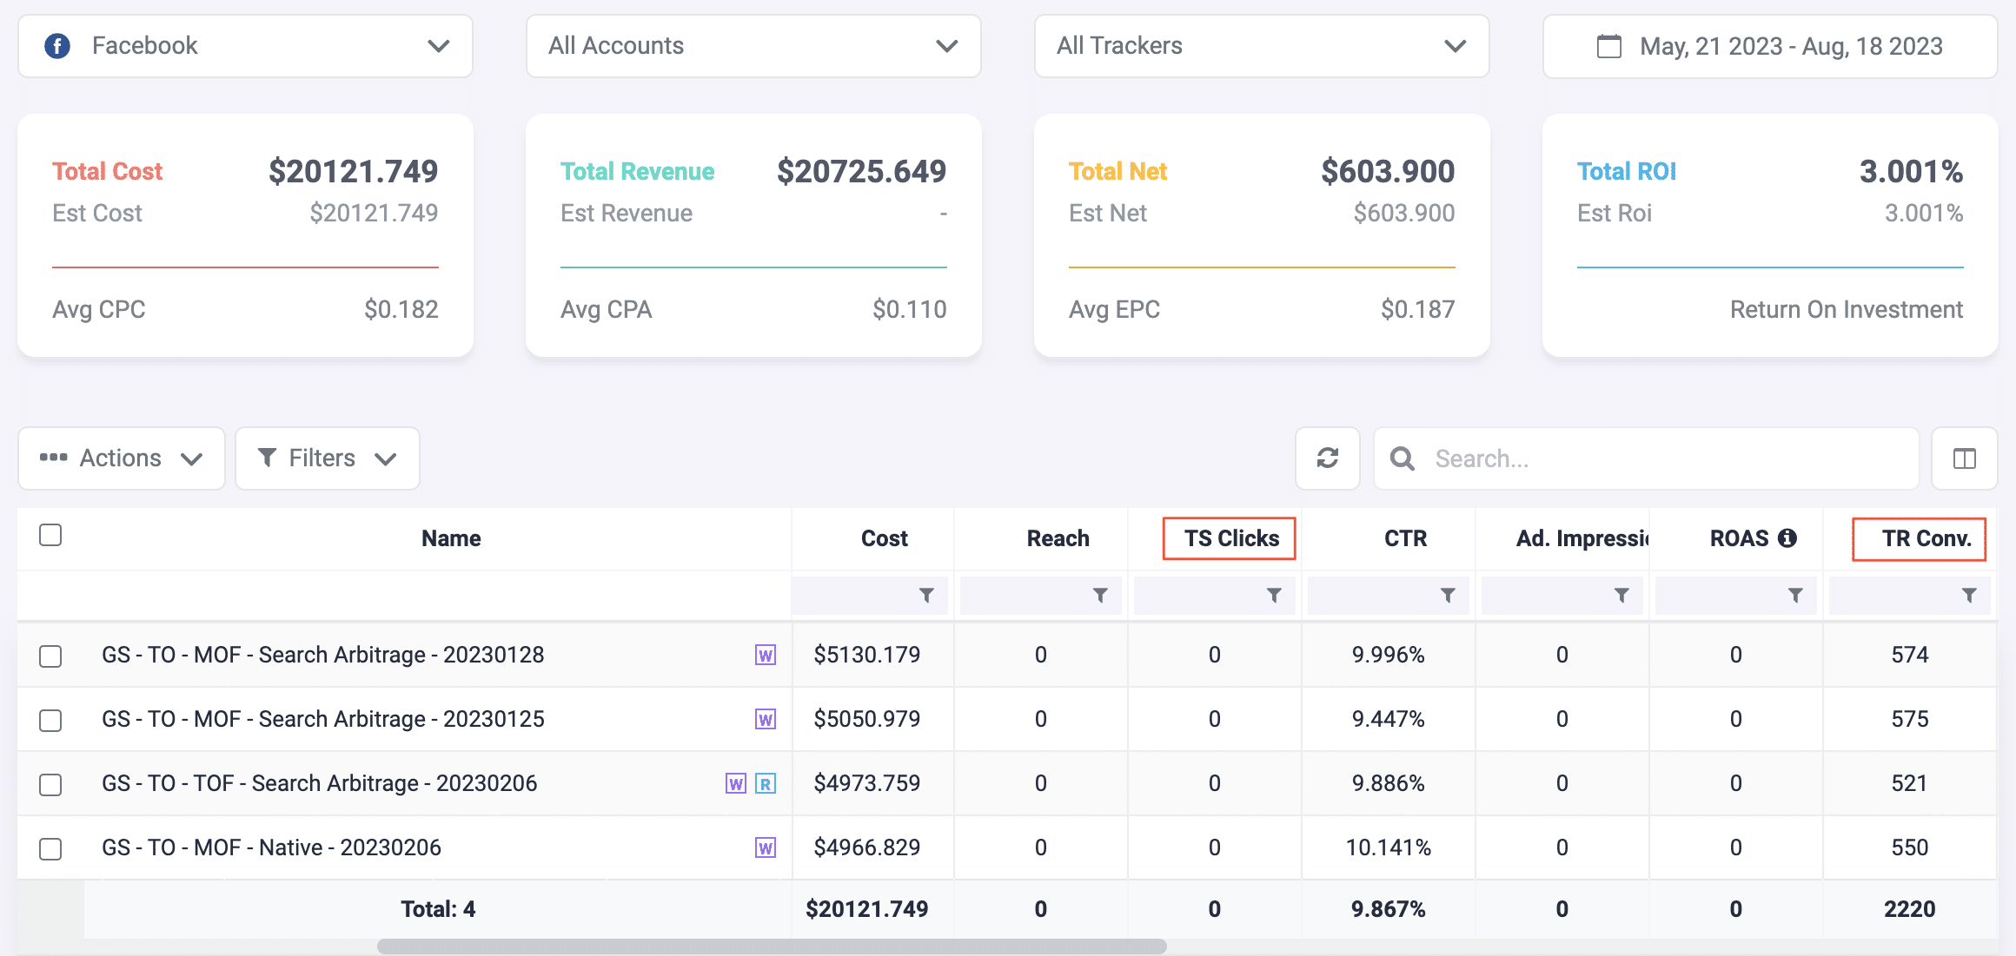Check the Search Arbitrage - 20230125 row
Screen dimensions: 2016x956
(x=50, y=720)
